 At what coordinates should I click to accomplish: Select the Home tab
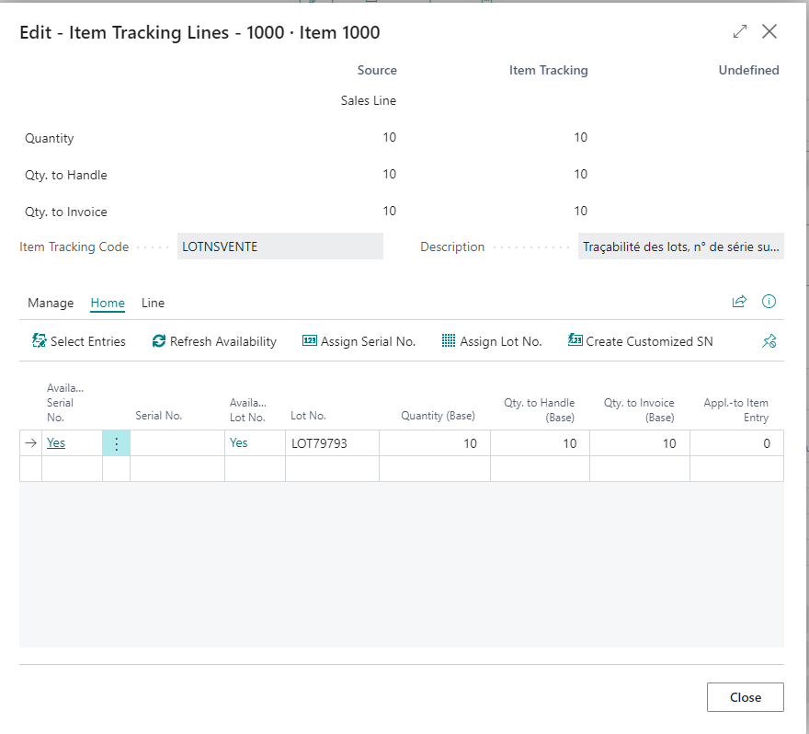click(108, 303)
